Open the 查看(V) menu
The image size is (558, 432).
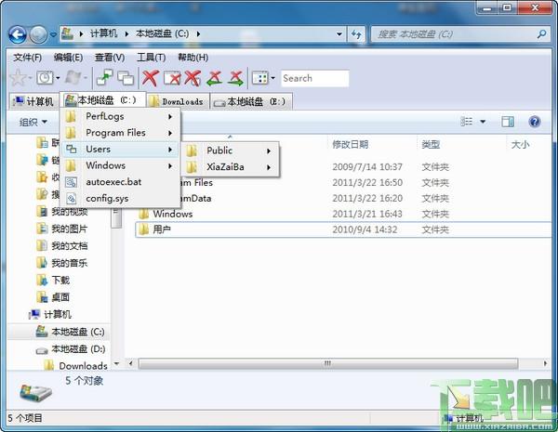click(110, 58)
